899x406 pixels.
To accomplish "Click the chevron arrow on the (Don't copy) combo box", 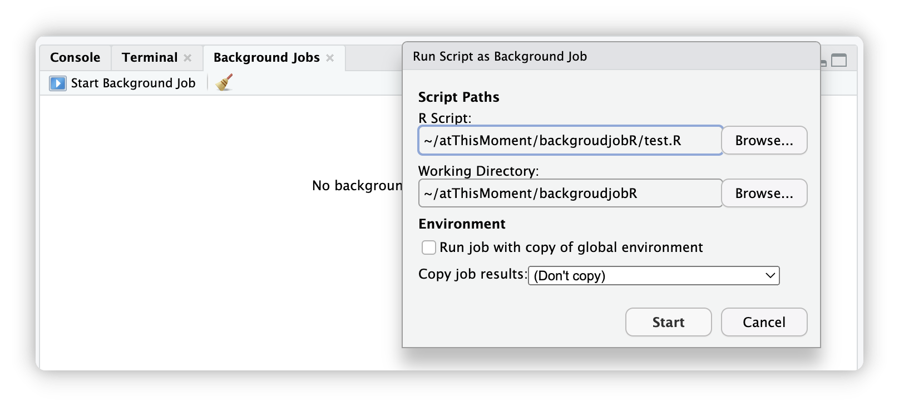I will coord(770,275).
